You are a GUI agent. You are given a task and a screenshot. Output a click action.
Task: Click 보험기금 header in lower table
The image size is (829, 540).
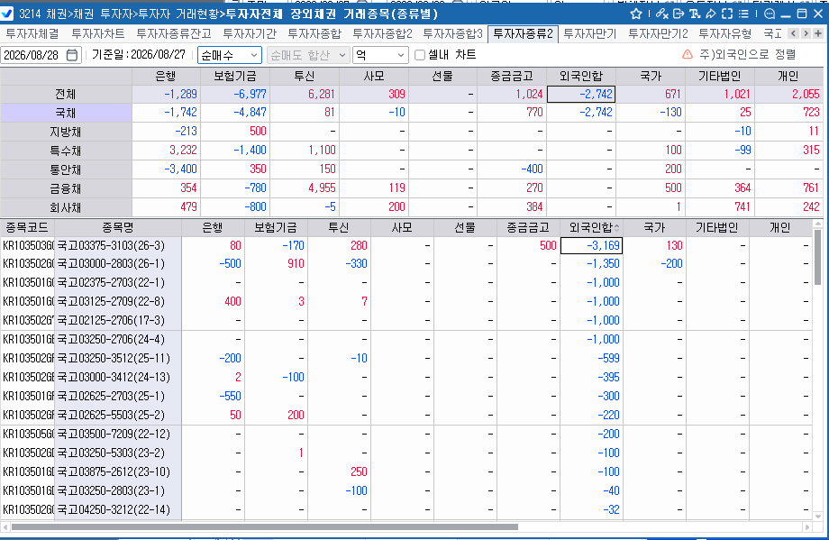pyautogui.click(x=276, y=227)
